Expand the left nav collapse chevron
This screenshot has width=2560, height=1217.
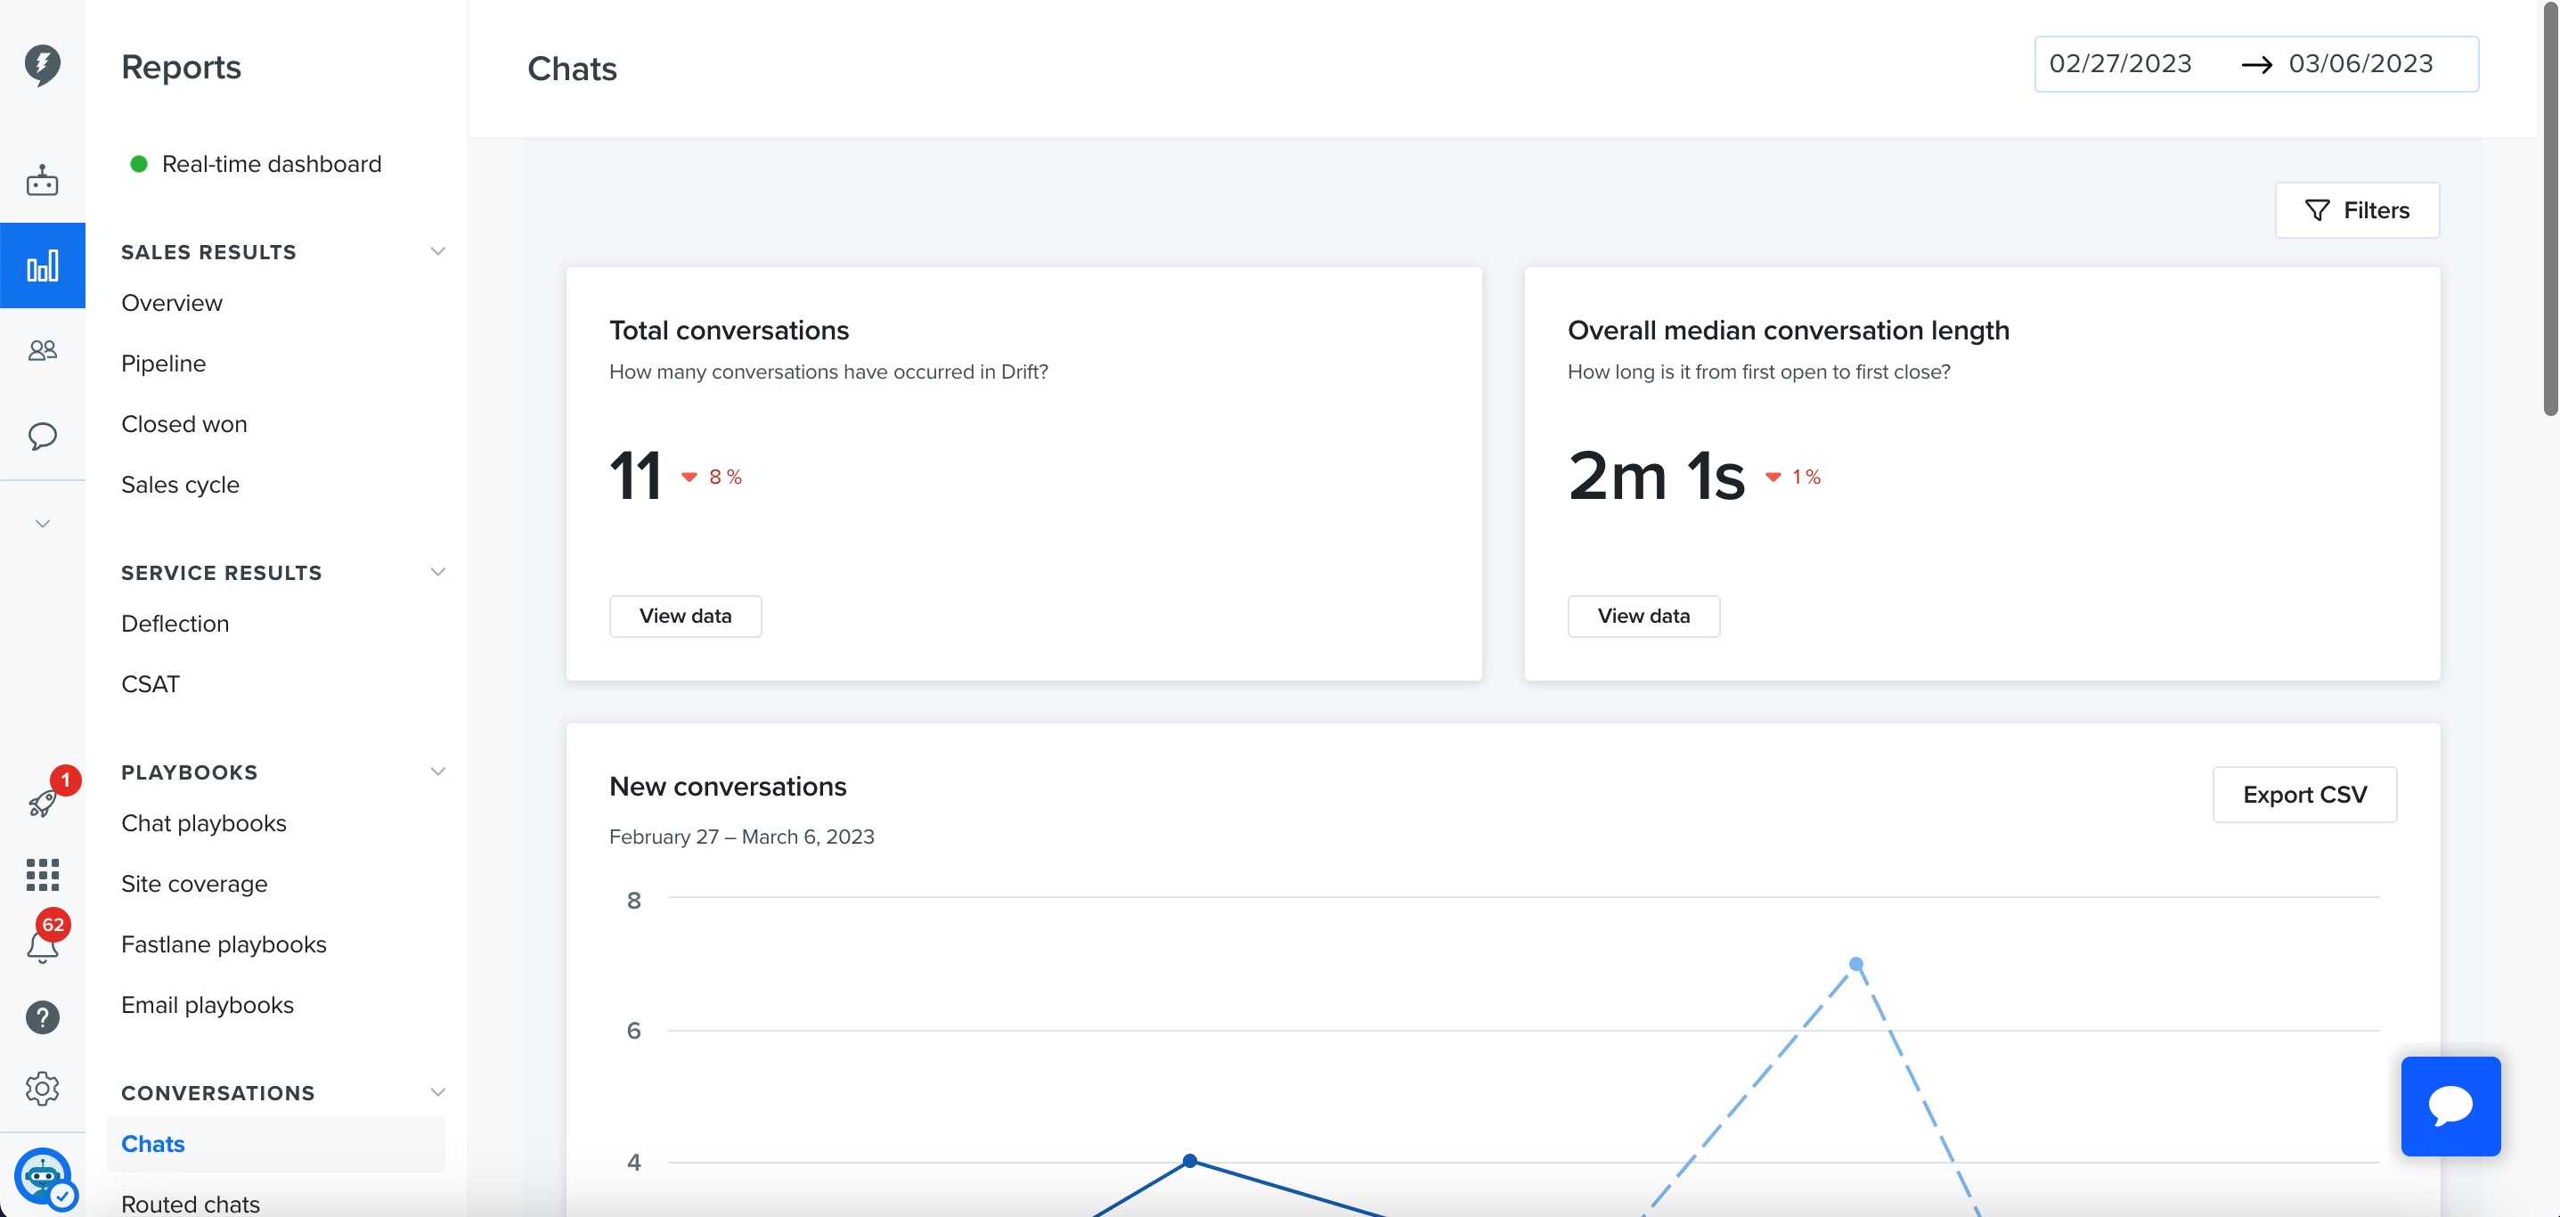[42, 523]
